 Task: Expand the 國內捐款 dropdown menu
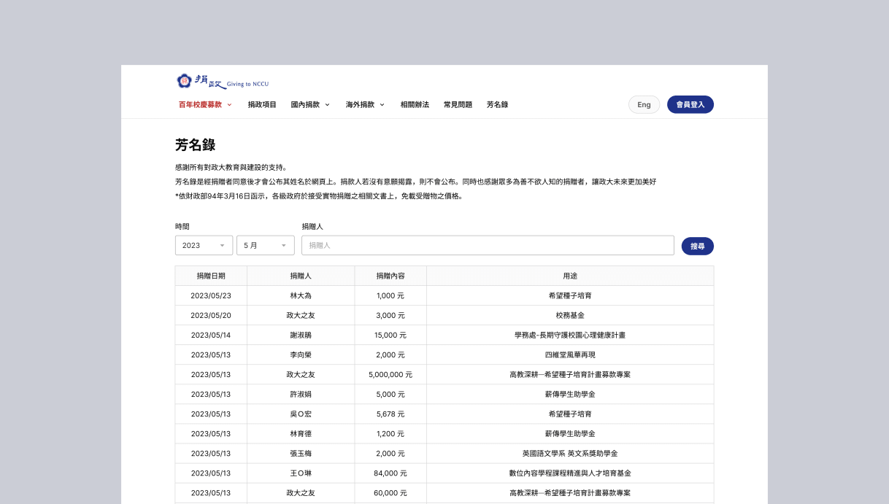[310, 104]
